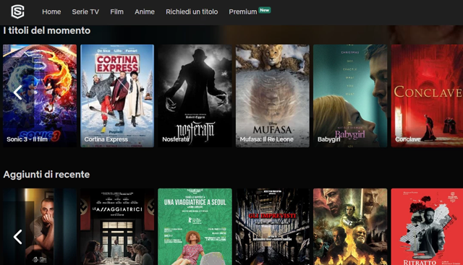
Task: Open the Le Assaggiatrici poster
Action: (117, 227)
